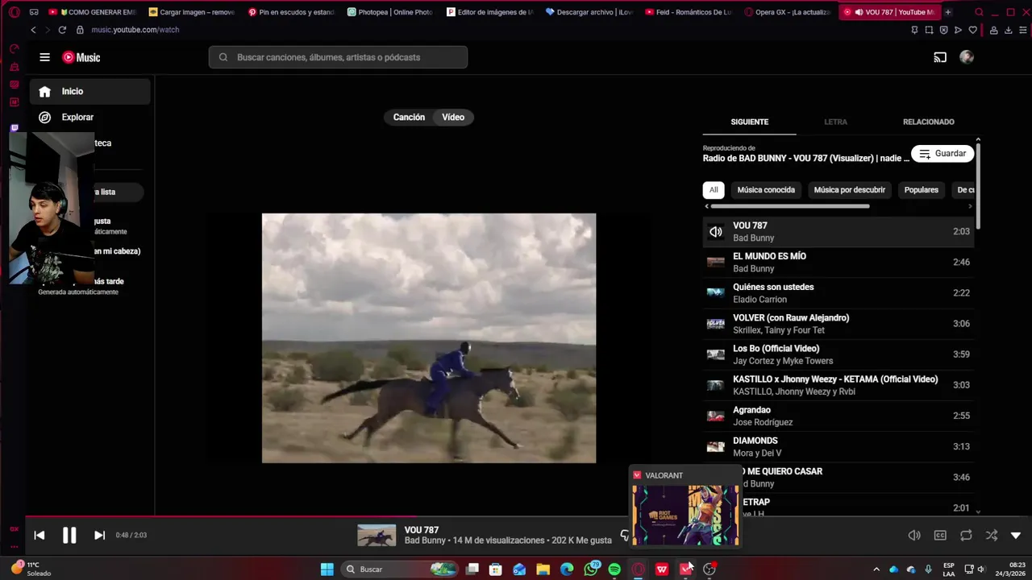
Task: Play DIAMONDS by Mora y Dei V
Action: [838, 446]
